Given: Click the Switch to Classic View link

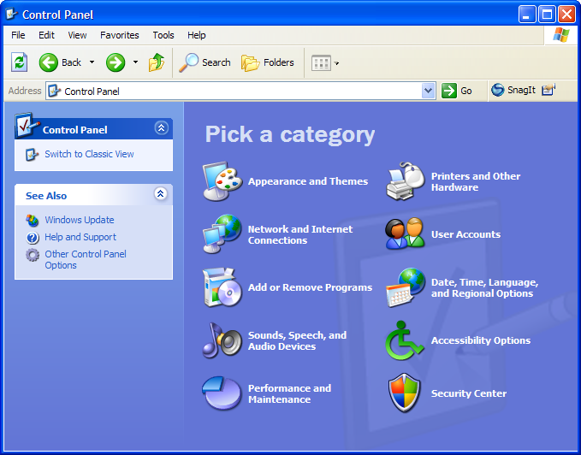Looking at the screenshot, I should [89, 154].
